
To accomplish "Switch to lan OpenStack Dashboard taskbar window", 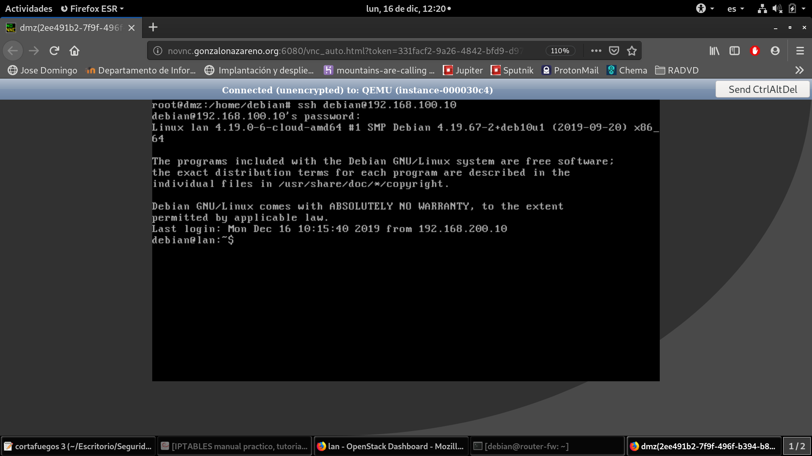I will tap(391, 446).
